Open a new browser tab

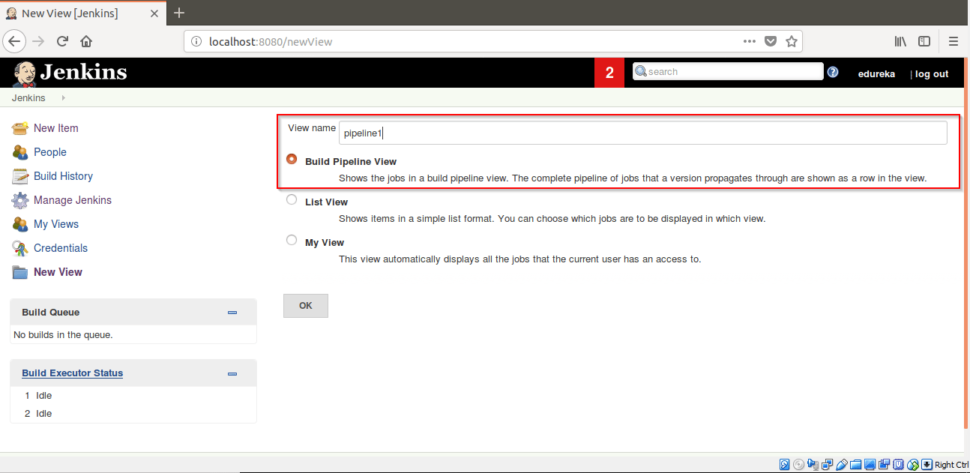pyautogui.click(x=179, y=13)
